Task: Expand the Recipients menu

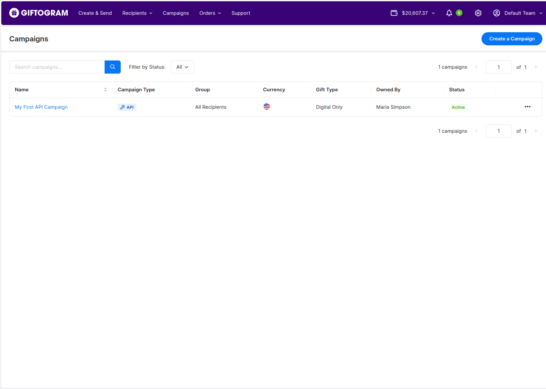Action: (x=137, y=13)
